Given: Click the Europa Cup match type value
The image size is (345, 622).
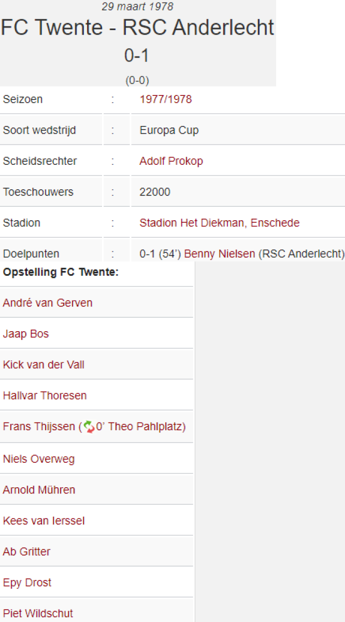Looking at the screenshot, I should [x=169, y=130].
